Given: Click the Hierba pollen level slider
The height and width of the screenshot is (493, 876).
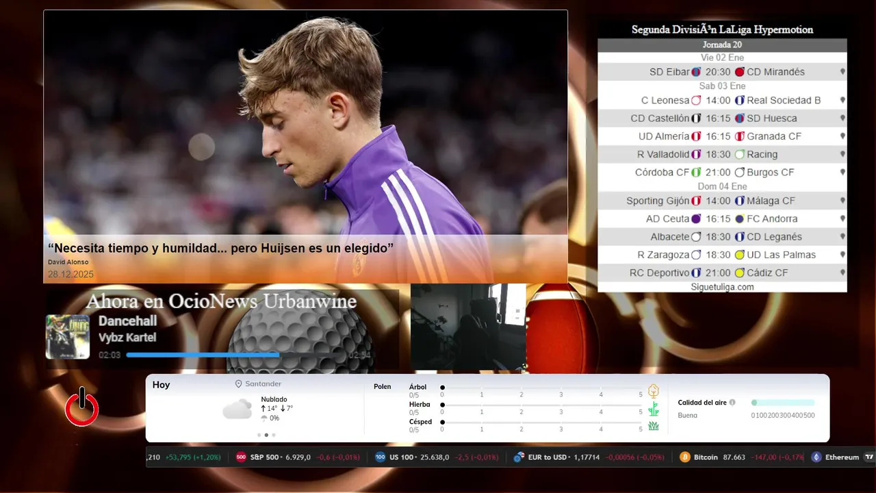Looking at the screenshot, I should [542, 405].
